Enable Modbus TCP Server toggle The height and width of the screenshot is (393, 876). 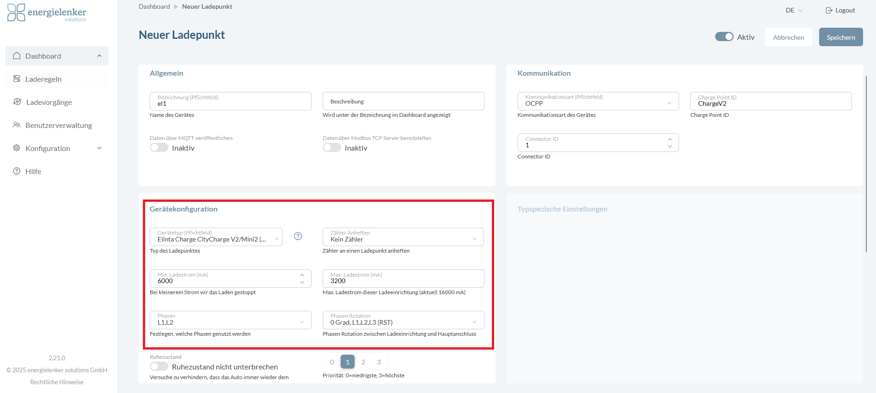pos(332,148)
